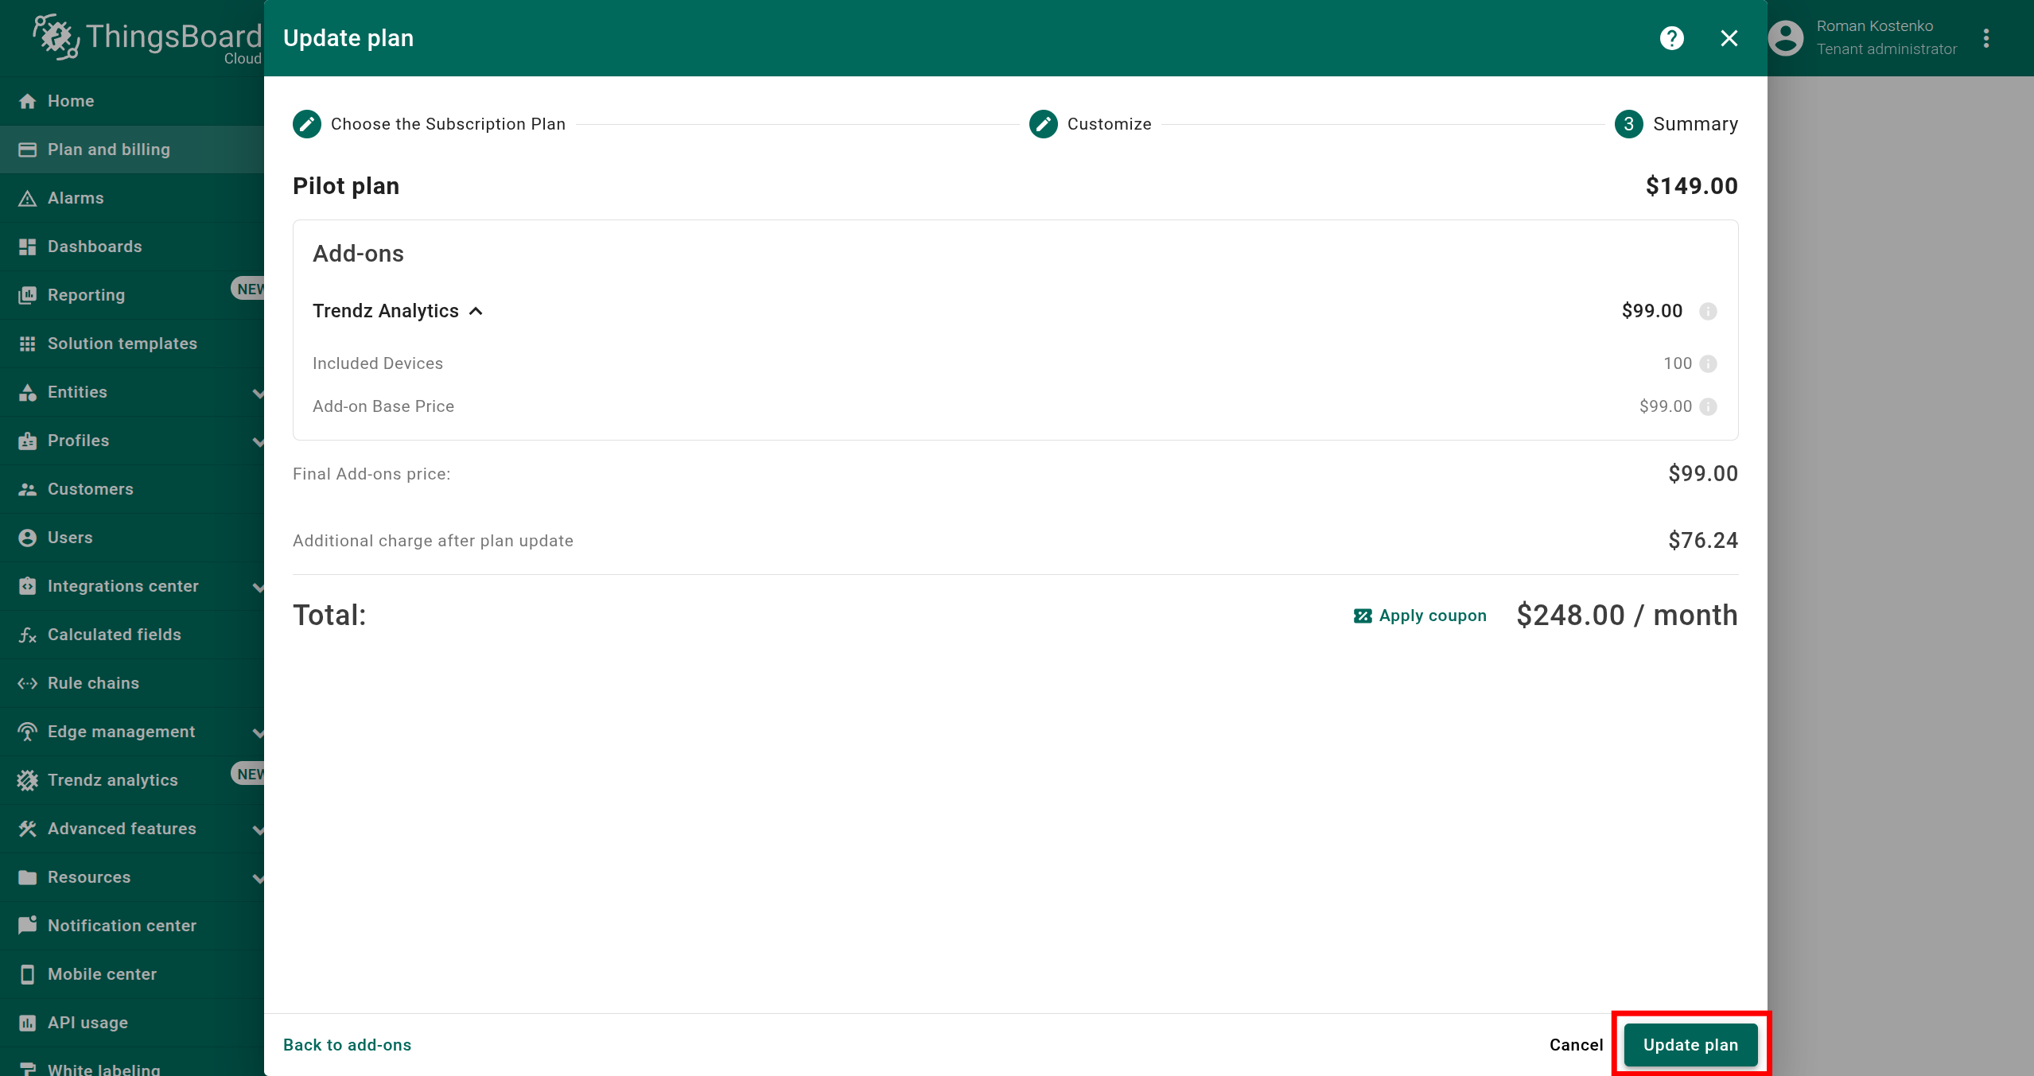
Task: Click the help question mark icon
Action: [x=1671, y=38]
